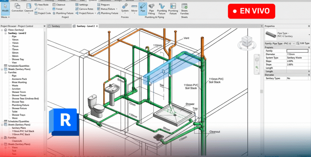This screenshot has width=311, height=157.
Task: Close the Properties panel
Action: [309, 26]
